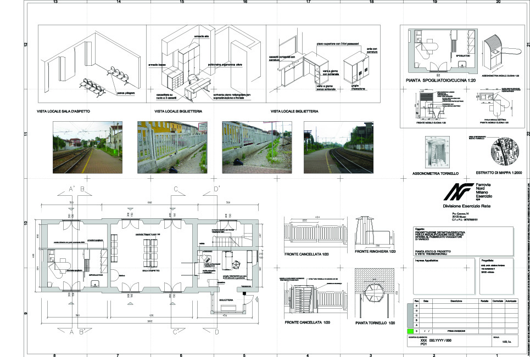Click the XXX 000.YYYY / 000 drawing code

click(x=435, y=341)
